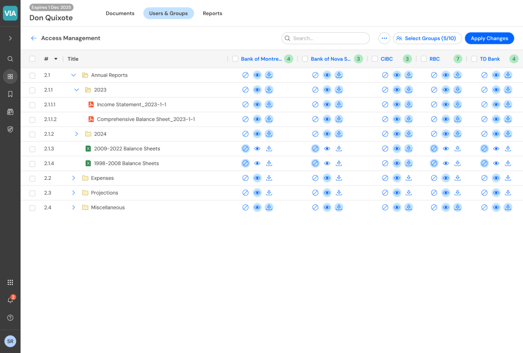Expand the Miscellaneous folder
523x353 pixels.
point(74,207)
